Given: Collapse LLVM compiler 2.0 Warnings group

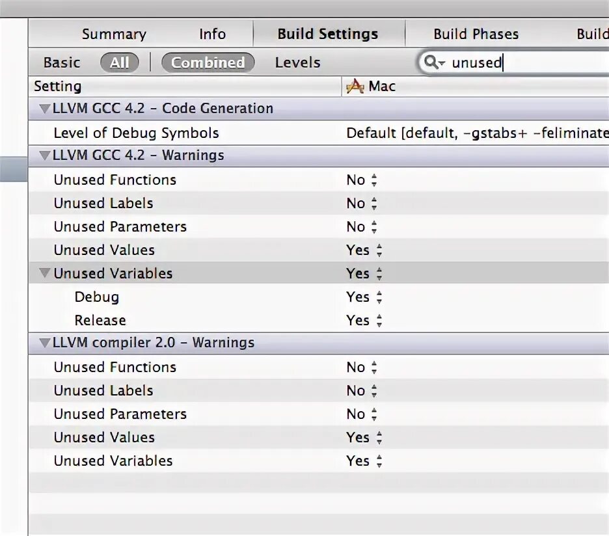Looking at the screenshot, I should [x=45, y=343].
